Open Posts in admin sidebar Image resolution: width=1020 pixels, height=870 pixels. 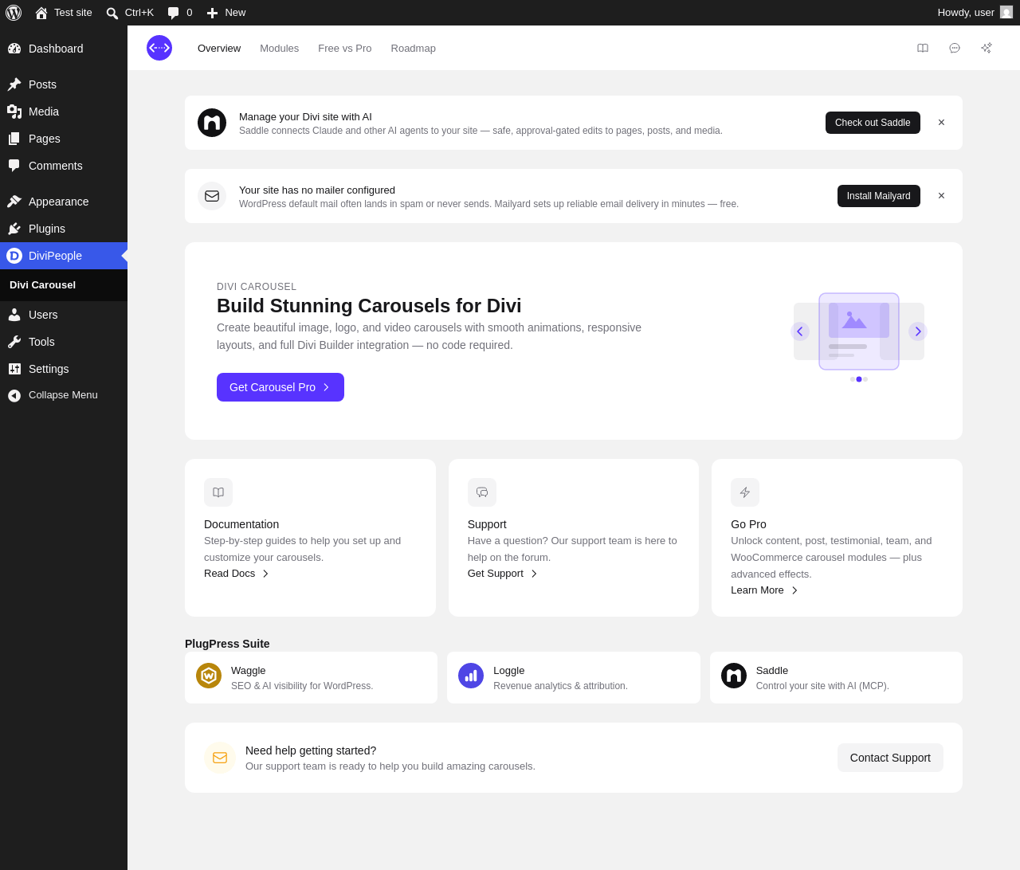[64, 84]
